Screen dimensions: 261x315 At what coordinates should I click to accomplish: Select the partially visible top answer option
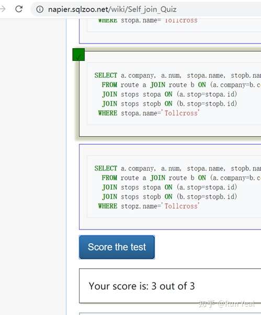click(170, 31)
